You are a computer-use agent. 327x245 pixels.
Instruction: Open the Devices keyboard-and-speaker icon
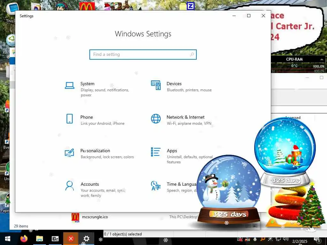(x=156, y=85)
